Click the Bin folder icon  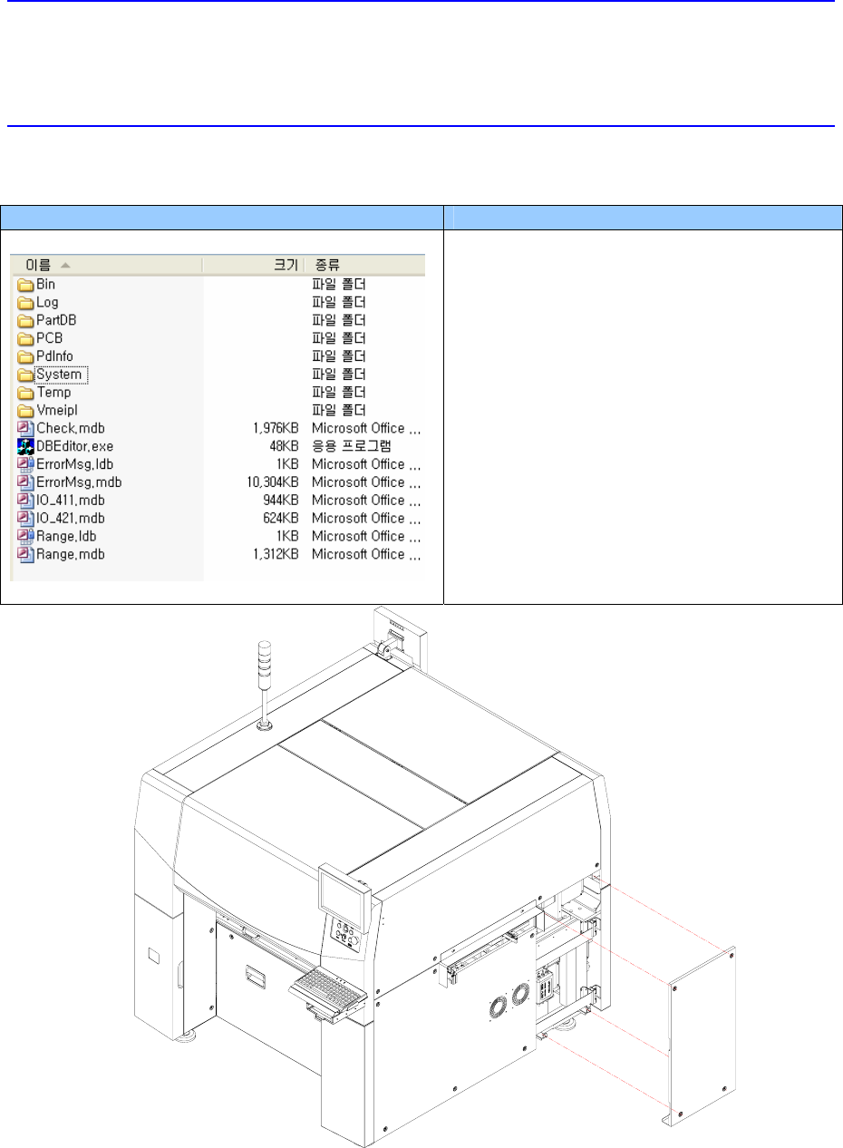click(25, 285)
